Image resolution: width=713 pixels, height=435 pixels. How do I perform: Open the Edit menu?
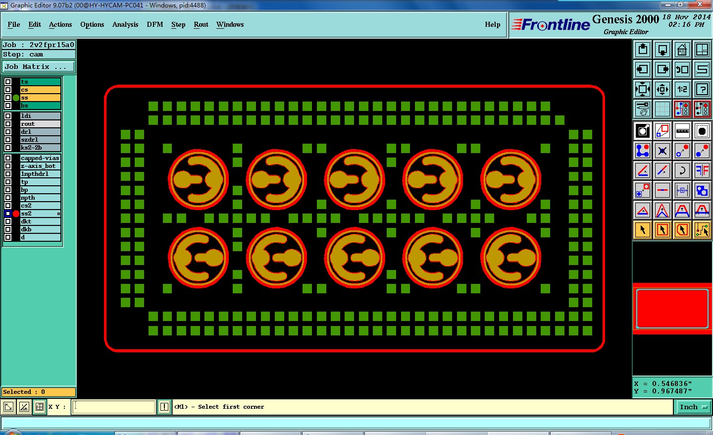point(35,24)
